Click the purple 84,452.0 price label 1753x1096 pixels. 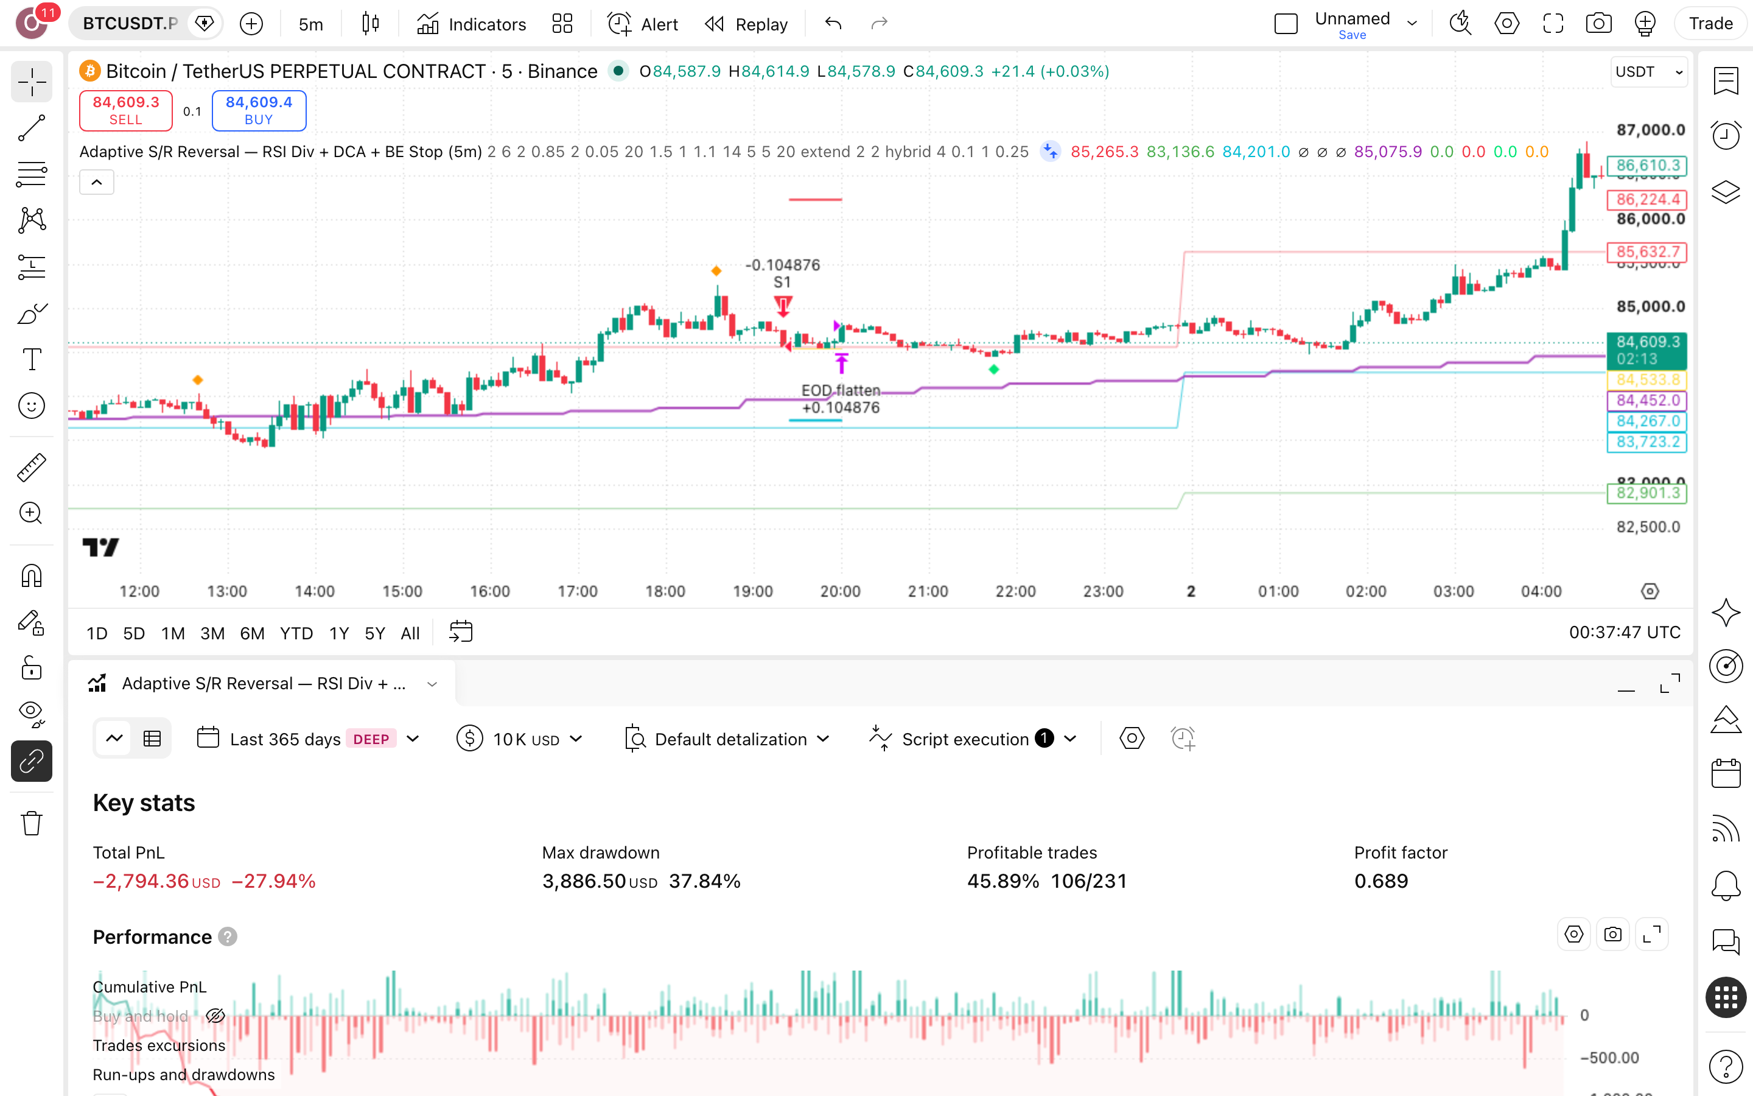(x=1647, y=400)
